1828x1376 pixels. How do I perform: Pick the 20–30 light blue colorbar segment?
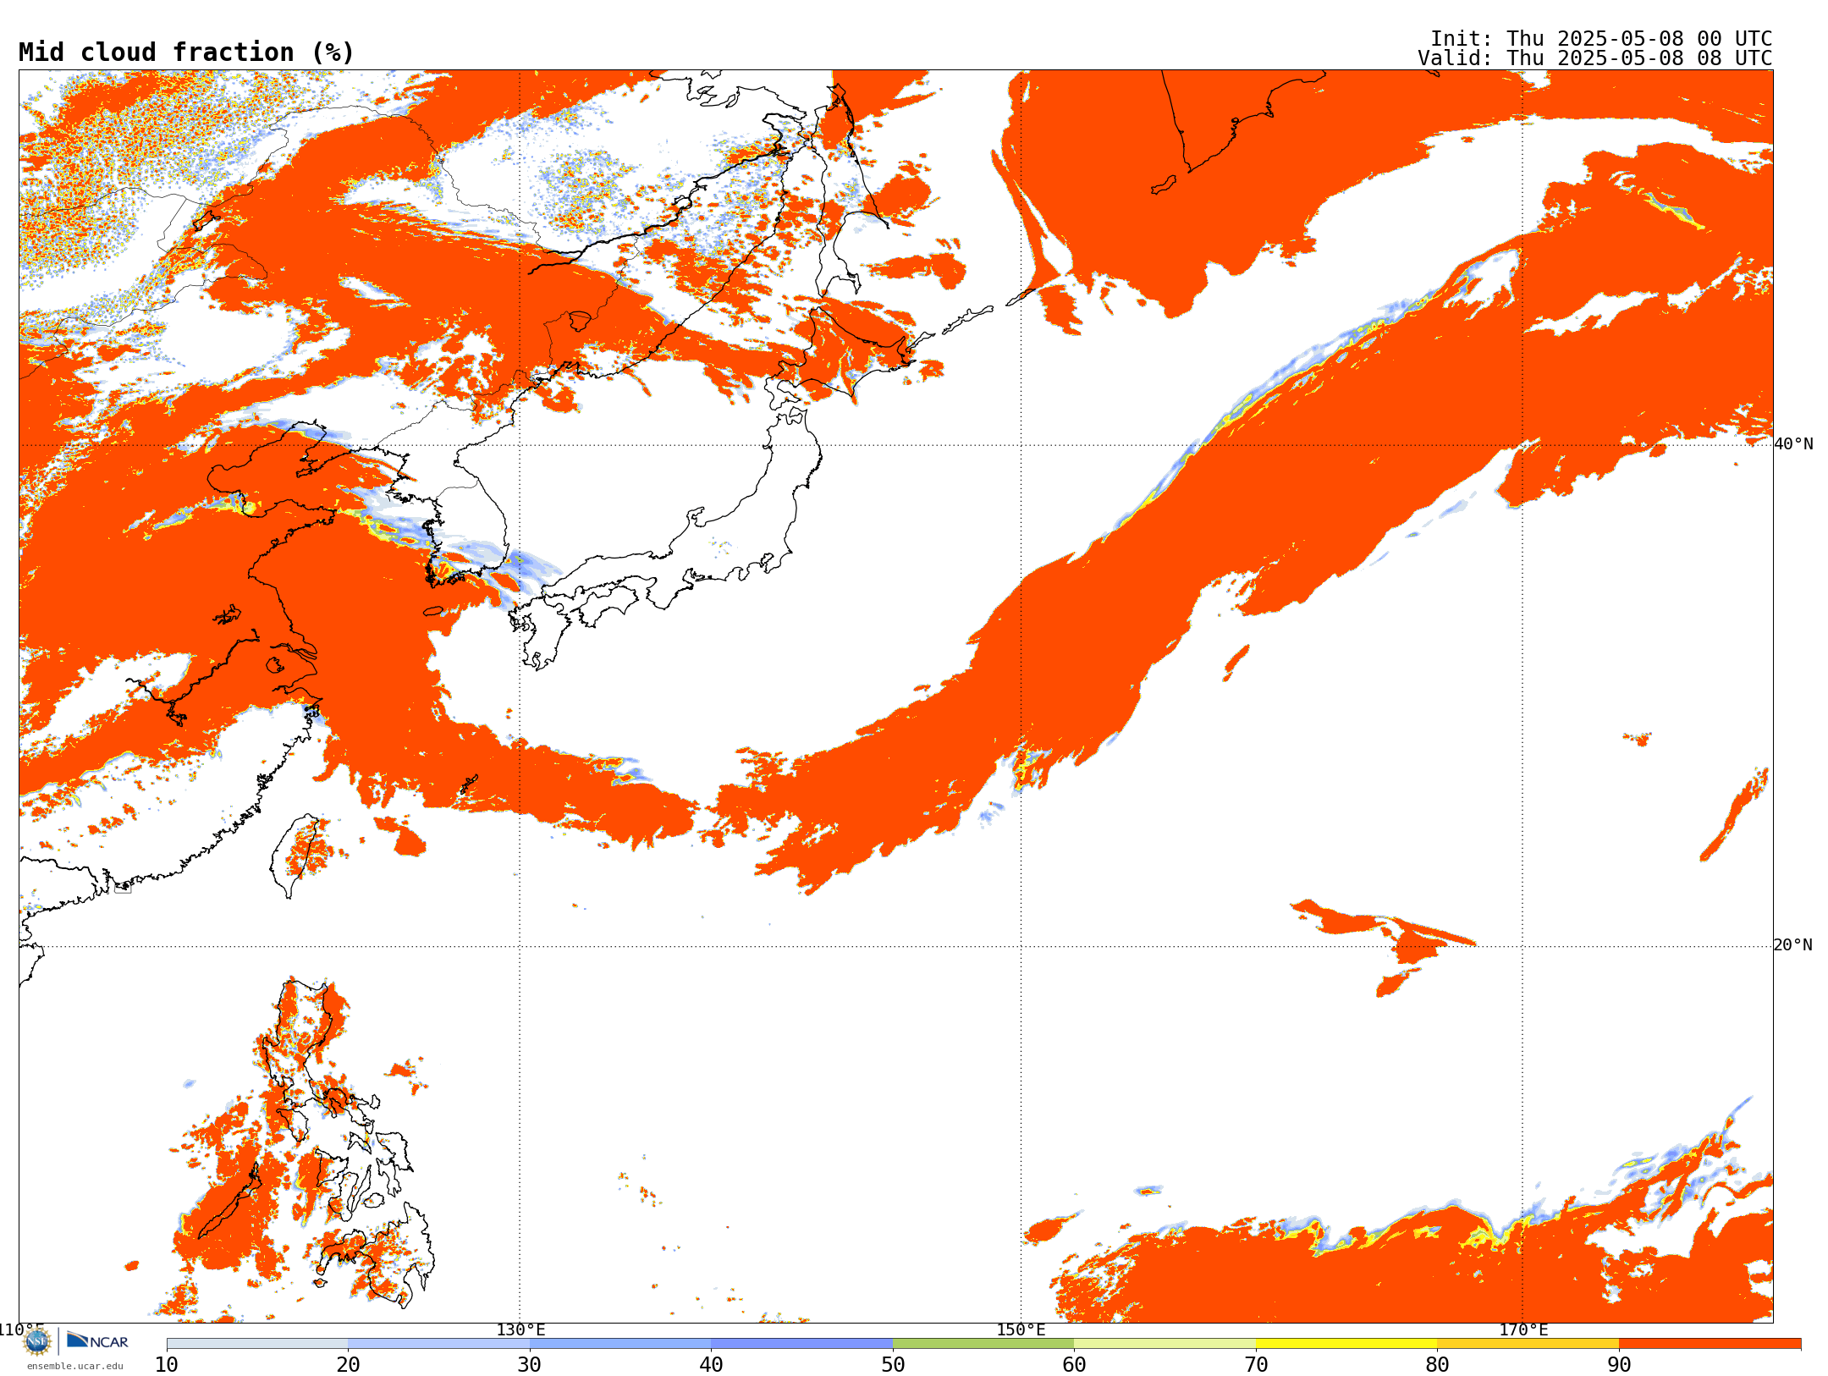pyautogui.click(x=438, y=1344)
